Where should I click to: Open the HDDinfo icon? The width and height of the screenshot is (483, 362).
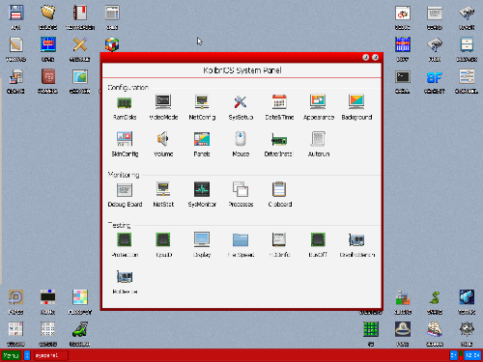coord(279,239)
